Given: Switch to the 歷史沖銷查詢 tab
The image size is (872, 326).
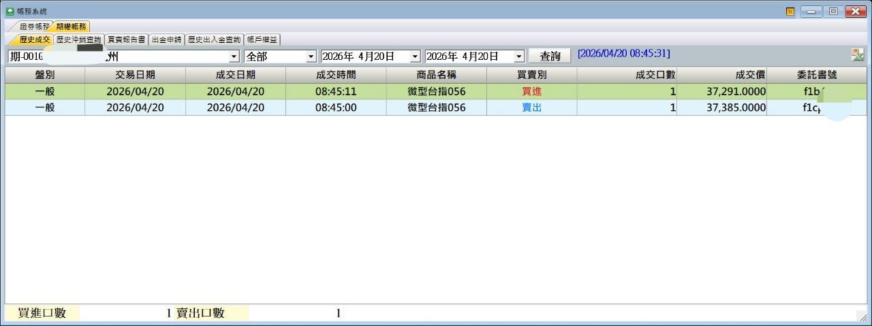Looking at the screenshot, I should tap(78, 39).
